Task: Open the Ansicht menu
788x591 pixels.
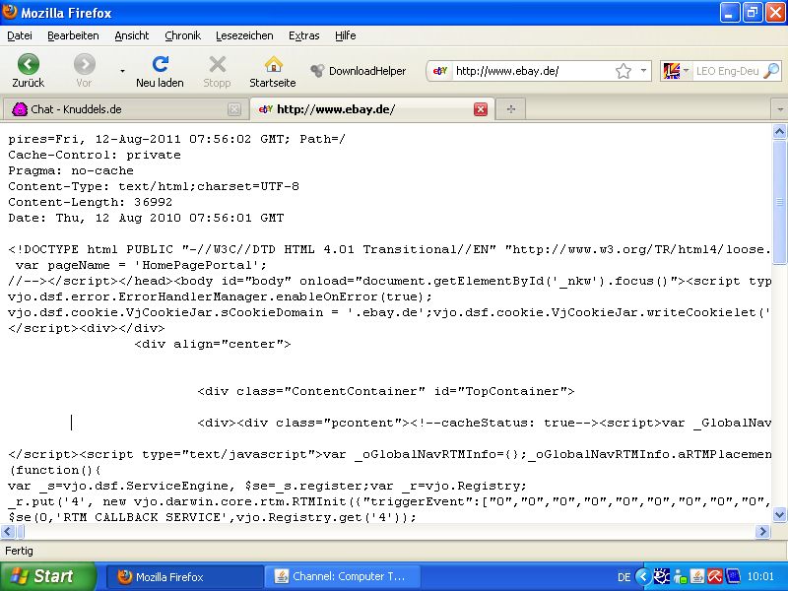Action: [132, 35]
